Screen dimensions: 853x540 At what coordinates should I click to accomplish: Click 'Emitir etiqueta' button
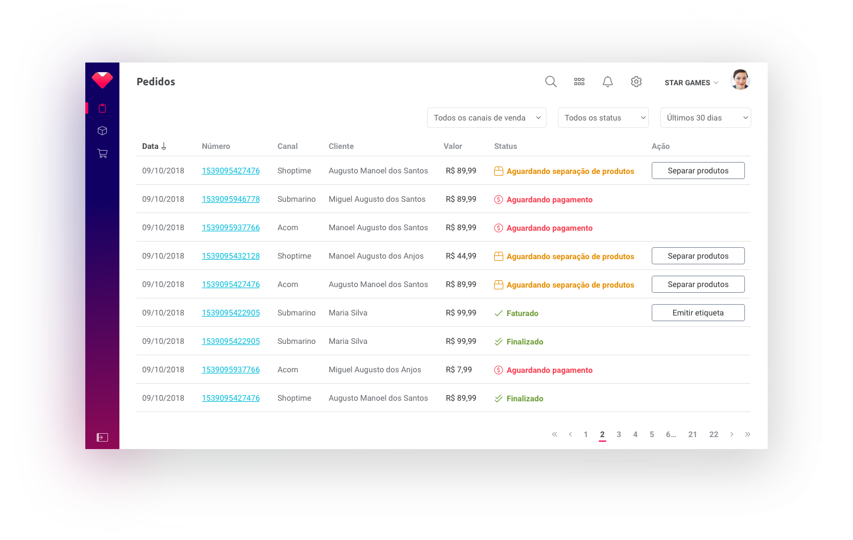(x=698, y=313)
